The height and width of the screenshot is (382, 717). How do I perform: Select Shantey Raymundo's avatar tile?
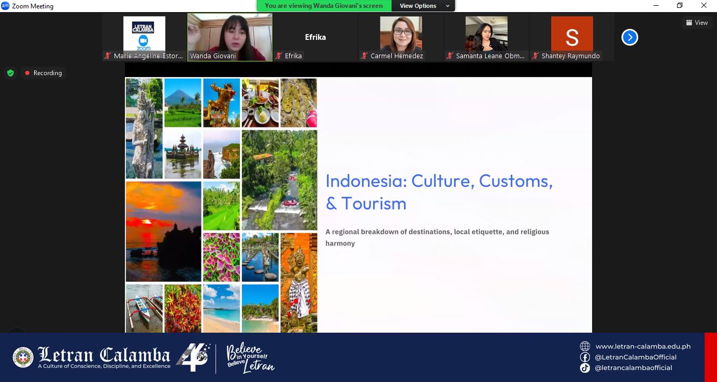pyautogui.click(x=572, y=34)
